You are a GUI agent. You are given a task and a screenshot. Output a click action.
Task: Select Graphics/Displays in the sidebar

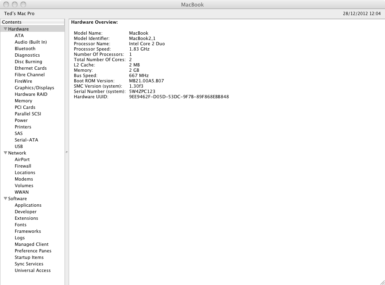(34, 88)
